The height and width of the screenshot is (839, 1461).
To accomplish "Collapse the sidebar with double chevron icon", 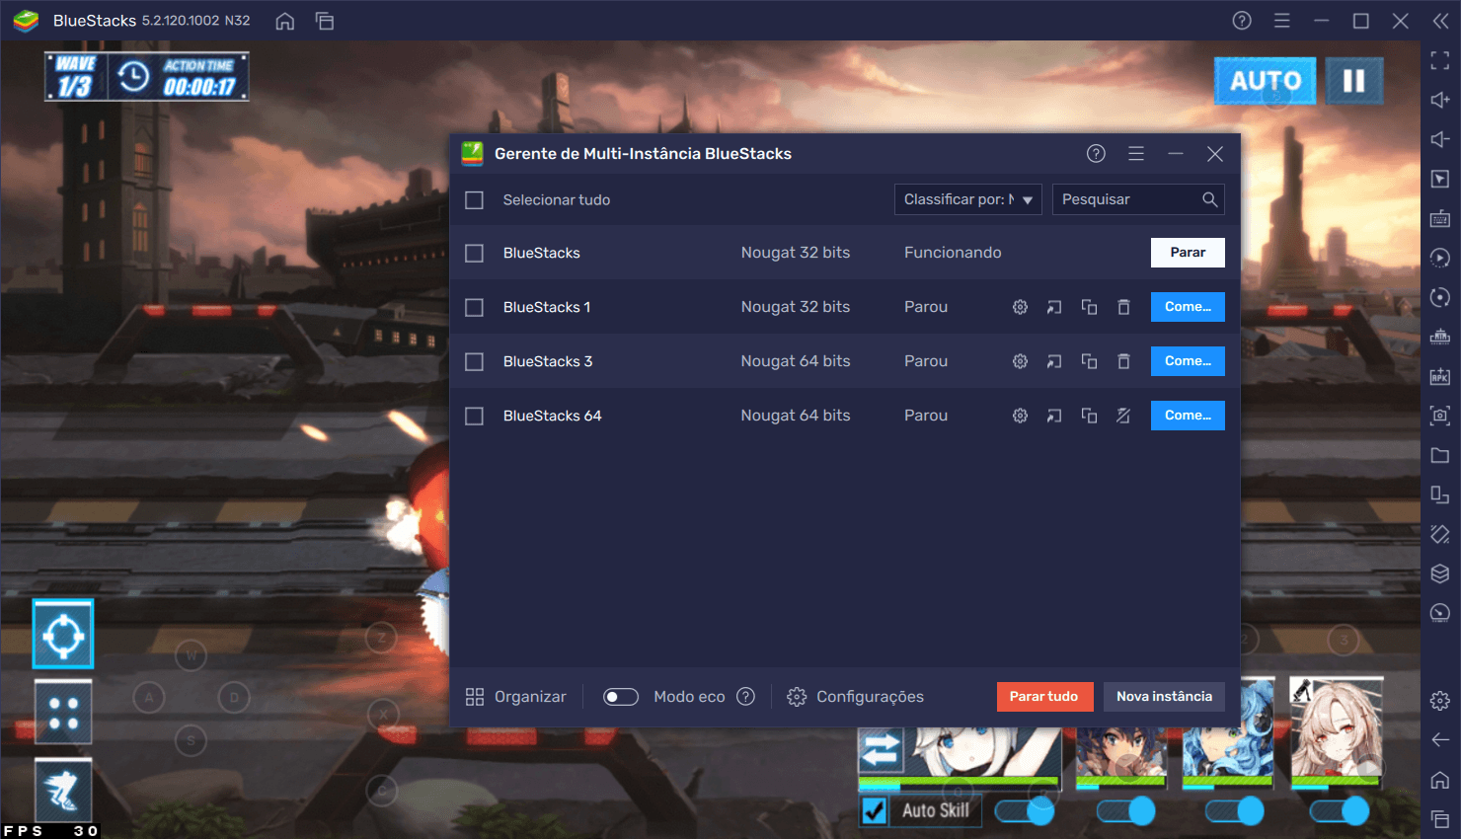I will (1440, 21).
